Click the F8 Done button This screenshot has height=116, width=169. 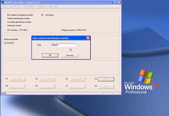coord(106,86)
